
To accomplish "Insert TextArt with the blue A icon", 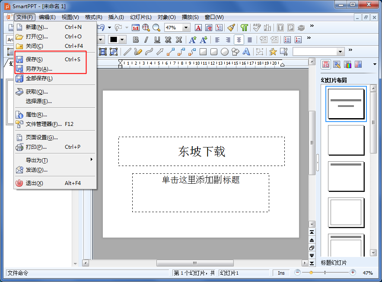I will (246, 52).
